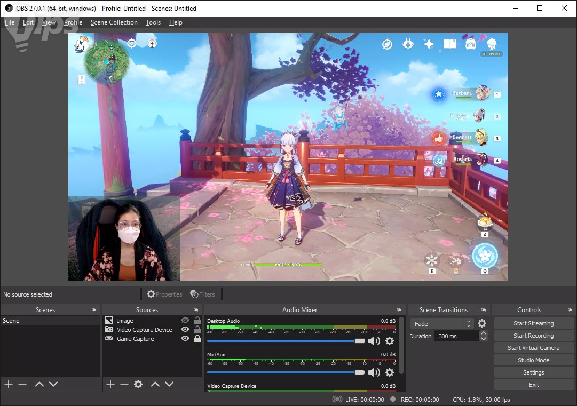Open Mic/Aux audio settings gear
This screenshot has height=406, width=577.
point(390,372)
